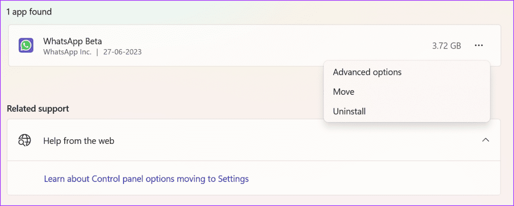This screenshot has width=514, height=206.
Task: Collapse the Help from the web section
Action: click(x=485, y=140)
